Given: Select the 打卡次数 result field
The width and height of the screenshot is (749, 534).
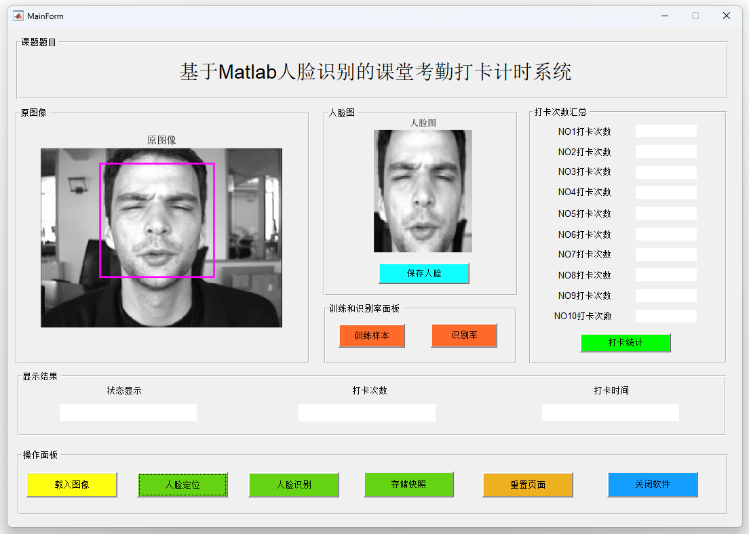Looking at the screenshot, I should coord(367,412).
